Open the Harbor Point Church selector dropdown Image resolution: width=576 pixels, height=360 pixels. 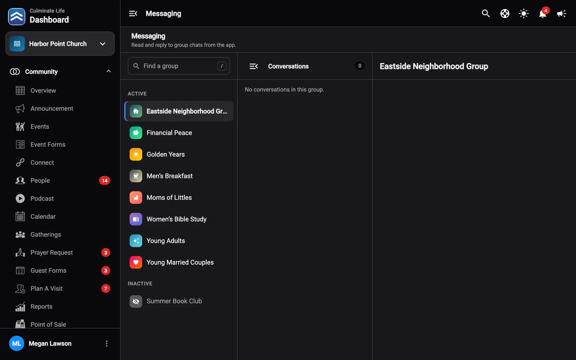coord(60,44)
